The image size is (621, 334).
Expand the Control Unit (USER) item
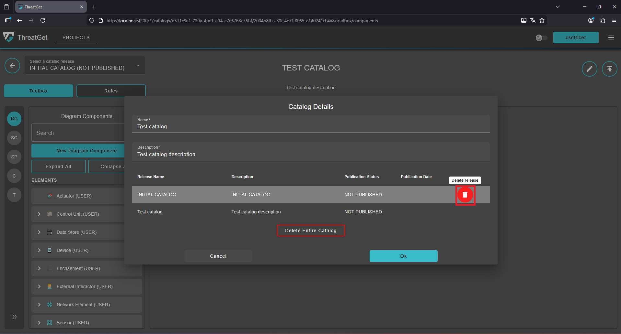tap(39, 214)
